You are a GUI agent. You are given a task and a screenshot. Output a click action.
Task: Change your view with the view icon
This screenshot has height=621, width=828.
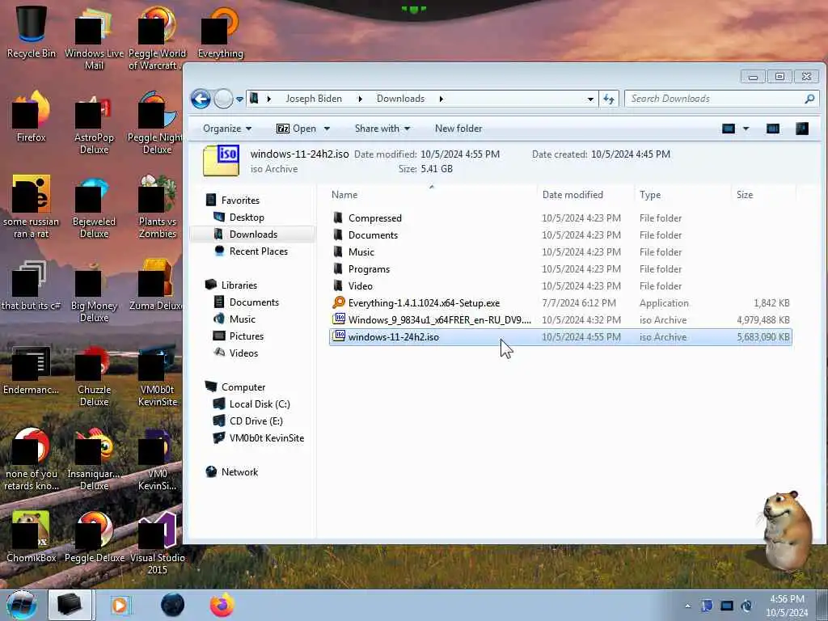pos(729,129)
